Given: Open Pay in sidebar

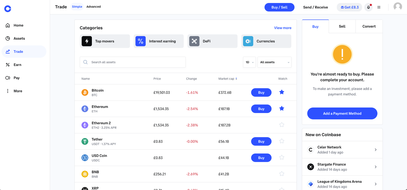Looking at the screenshot, I should (x=24, y=78).
